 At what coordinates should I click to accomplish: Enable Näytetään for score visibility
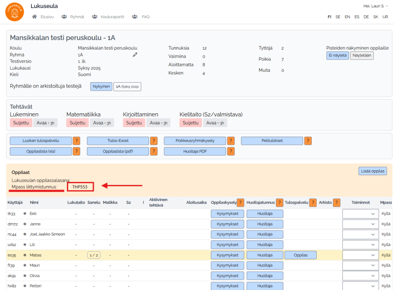[362, 55]
